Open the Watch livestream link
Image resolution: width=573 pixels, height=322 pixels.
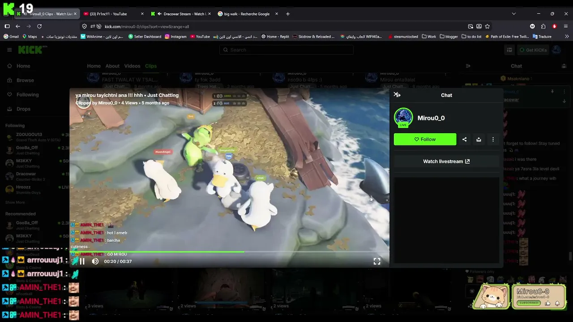[x=446, y=161]
